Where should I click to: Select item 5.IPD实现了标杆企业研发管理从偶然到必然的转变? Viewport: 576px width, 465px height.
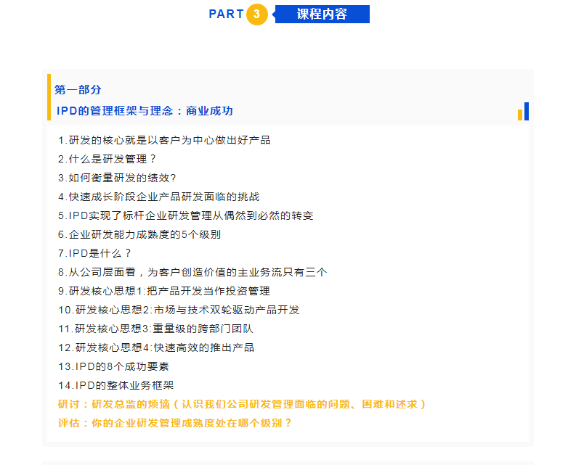(x=185, y=215)
